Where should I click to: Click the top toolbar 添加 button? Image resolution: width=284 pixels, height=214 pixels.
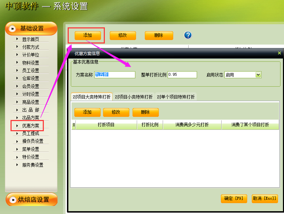point(87,35)
